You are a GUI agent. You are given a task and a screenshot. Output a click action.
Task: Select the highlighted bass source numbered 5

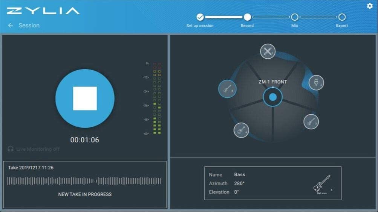click(x=227, y=89)
